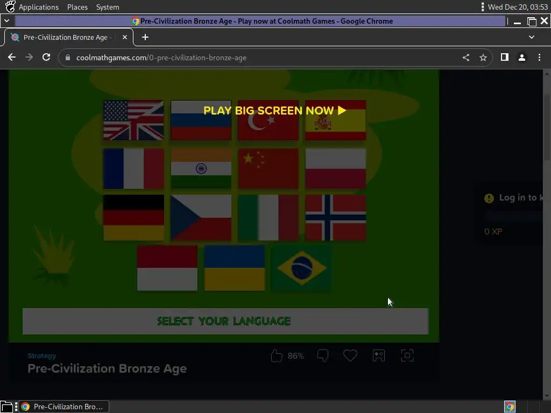This screenshot has height=413, width=551.
Task: Click the 86% like rating text
Action: [295, 356]
